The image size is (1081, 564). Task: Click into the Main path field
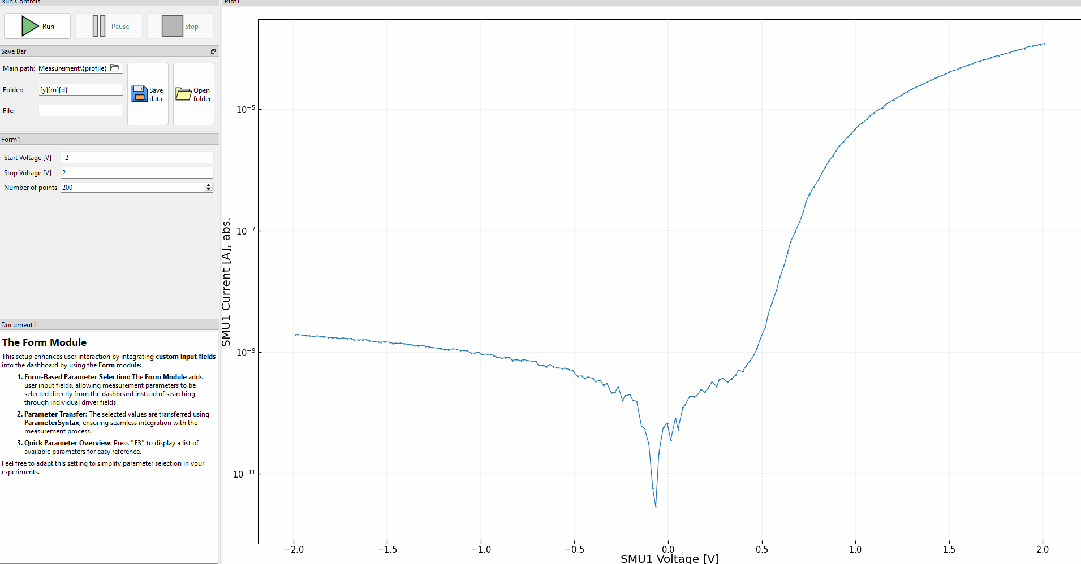[x=73, y=68]
